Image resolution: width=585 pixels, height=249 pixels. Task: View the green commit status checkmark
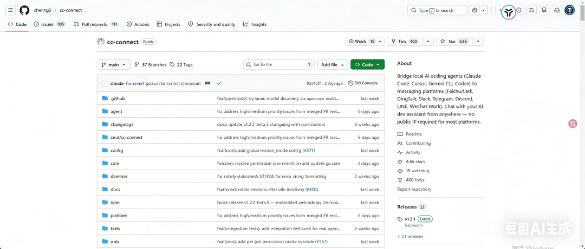(219, 83)
